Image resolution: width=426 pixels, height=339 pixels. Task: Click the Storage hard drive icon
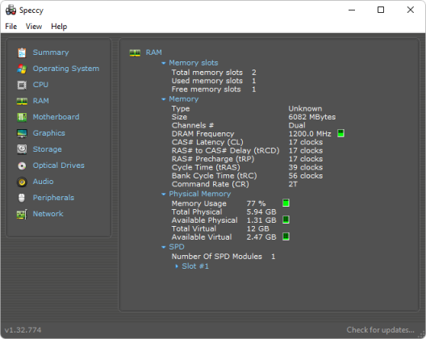tap(22, 149)
